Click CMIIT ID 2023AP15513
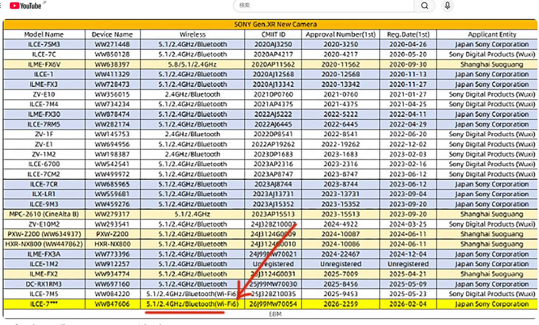The width and height of the screenshot is (539, 325). pos(273,214)
